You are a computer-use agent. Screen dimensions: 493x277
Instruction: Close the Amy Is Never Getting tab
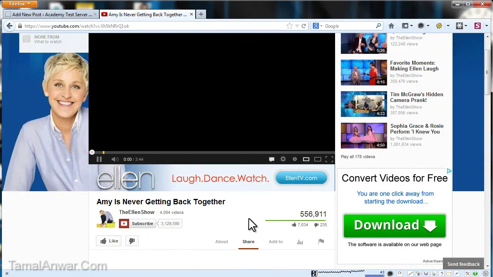click(191, 14)
